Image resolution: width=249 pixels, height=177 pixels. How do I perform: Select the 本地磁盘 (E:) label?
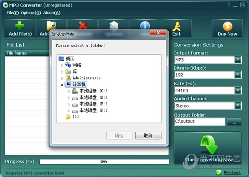pyautogui.click(x=93, y=104)
